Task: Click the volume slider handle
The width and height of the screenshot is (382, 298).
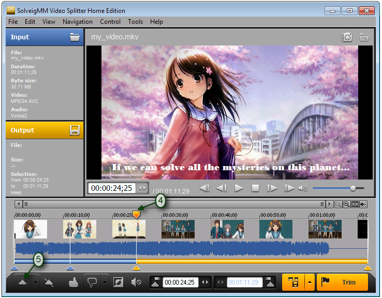Action: [x=353, y=188]
